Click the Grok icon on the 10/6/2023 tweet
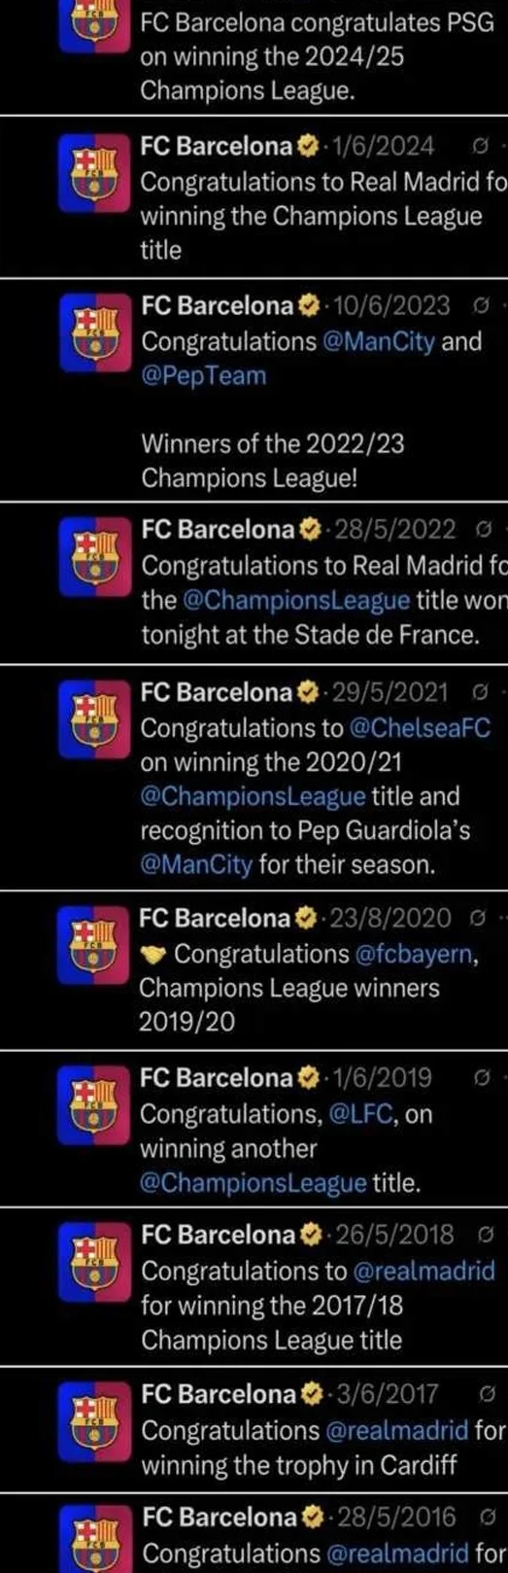 [477, 307]
